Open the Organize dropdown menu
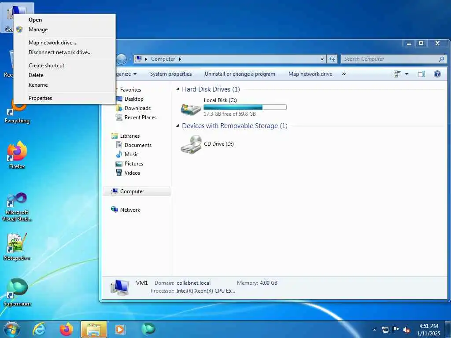The width and height of the screenshot is (451, 338). pyautogui.click(x=126, y=74)
